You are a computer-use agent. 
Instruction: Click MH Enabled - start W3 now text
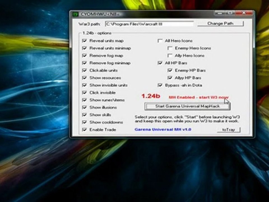(198, 97)
